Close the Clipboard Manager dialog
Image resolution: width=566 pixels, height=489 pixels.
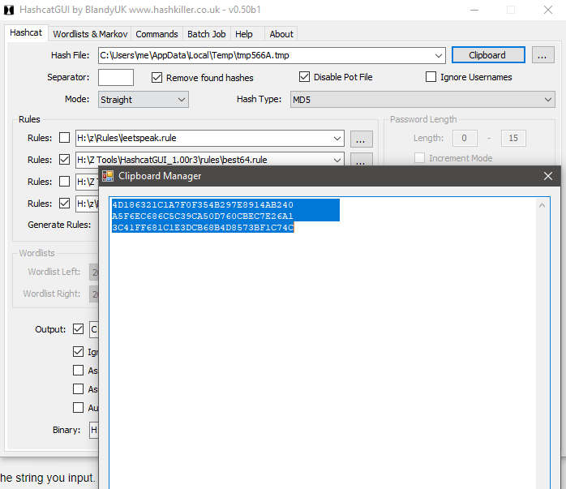click(548, 176)
